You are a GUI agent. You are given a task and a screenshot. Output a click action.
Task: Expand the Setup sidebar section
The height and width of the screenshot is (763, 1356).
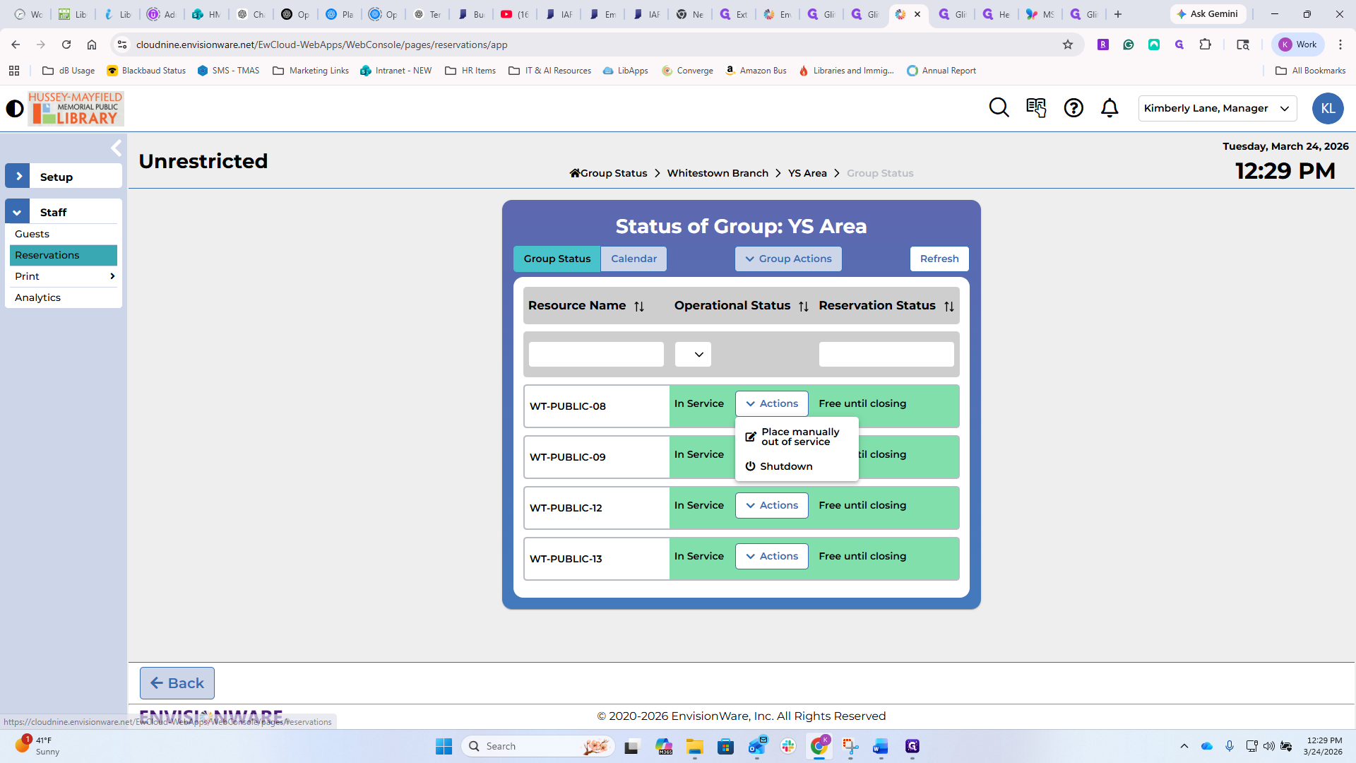tap(18, 177)
